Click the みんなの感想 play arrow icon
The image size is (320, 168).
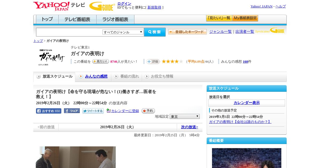tap(81, 77)
